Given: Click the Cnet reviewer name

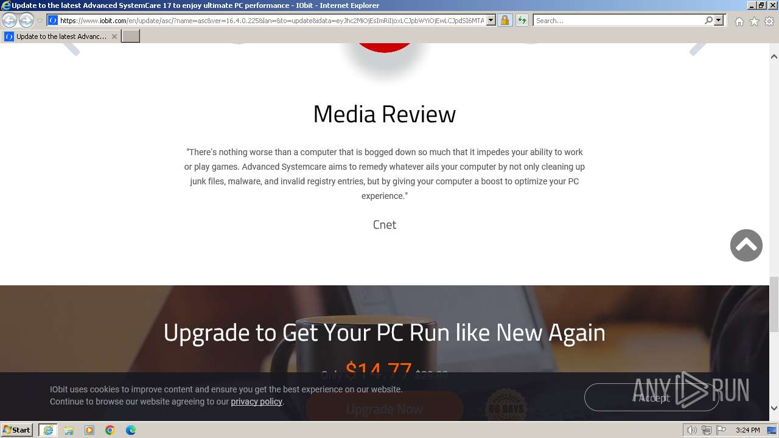Looking at the screenshot, I should 385,224.
